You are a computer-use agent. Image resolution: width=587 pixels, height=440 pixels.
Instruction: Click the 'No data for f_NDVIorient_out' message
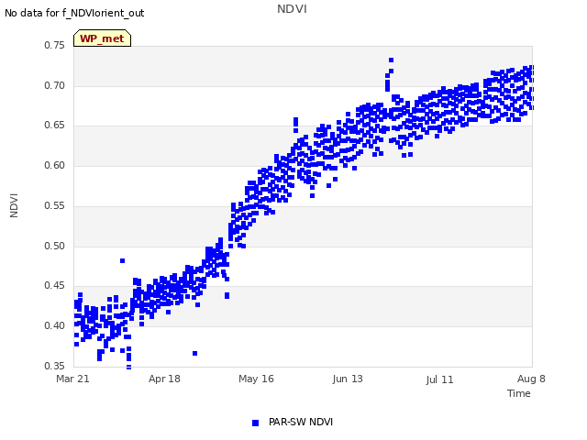74,13
